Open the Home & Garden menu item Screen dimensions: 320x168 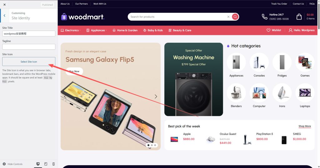[x=125, y=30]
